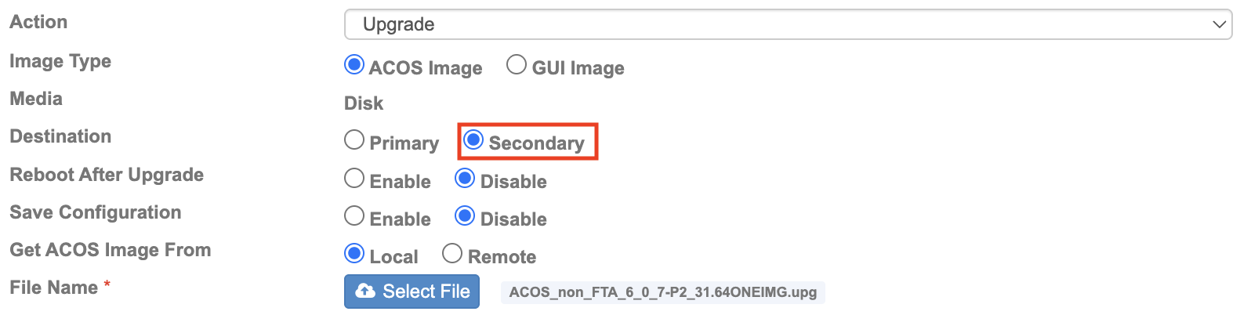The image size is (1251, 315).
Task: Select the ACOS Image radio button
Action: (x=354, y=64)
